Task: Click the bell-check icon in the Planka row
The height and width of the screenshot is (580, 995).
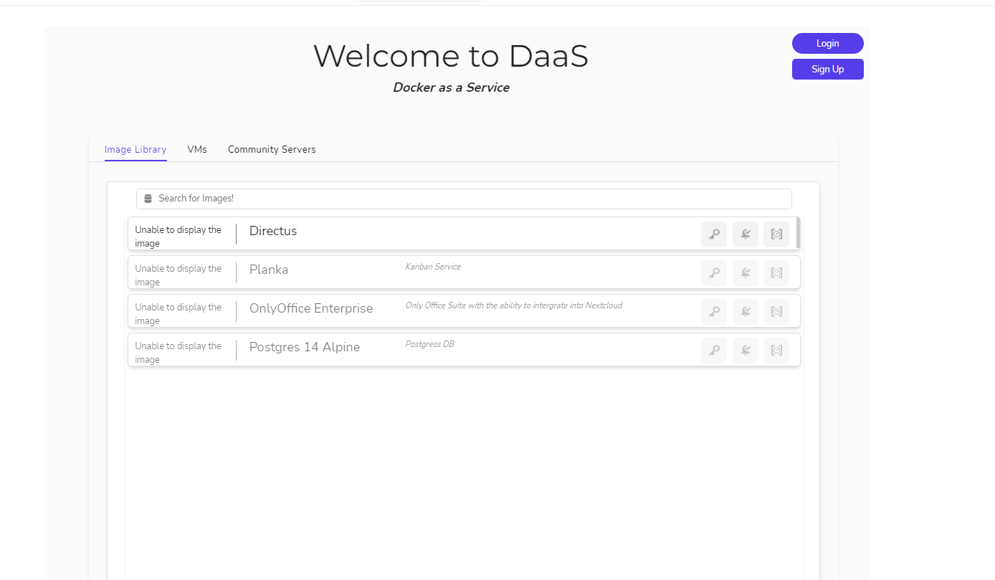Action: click(x=746, y=273)
